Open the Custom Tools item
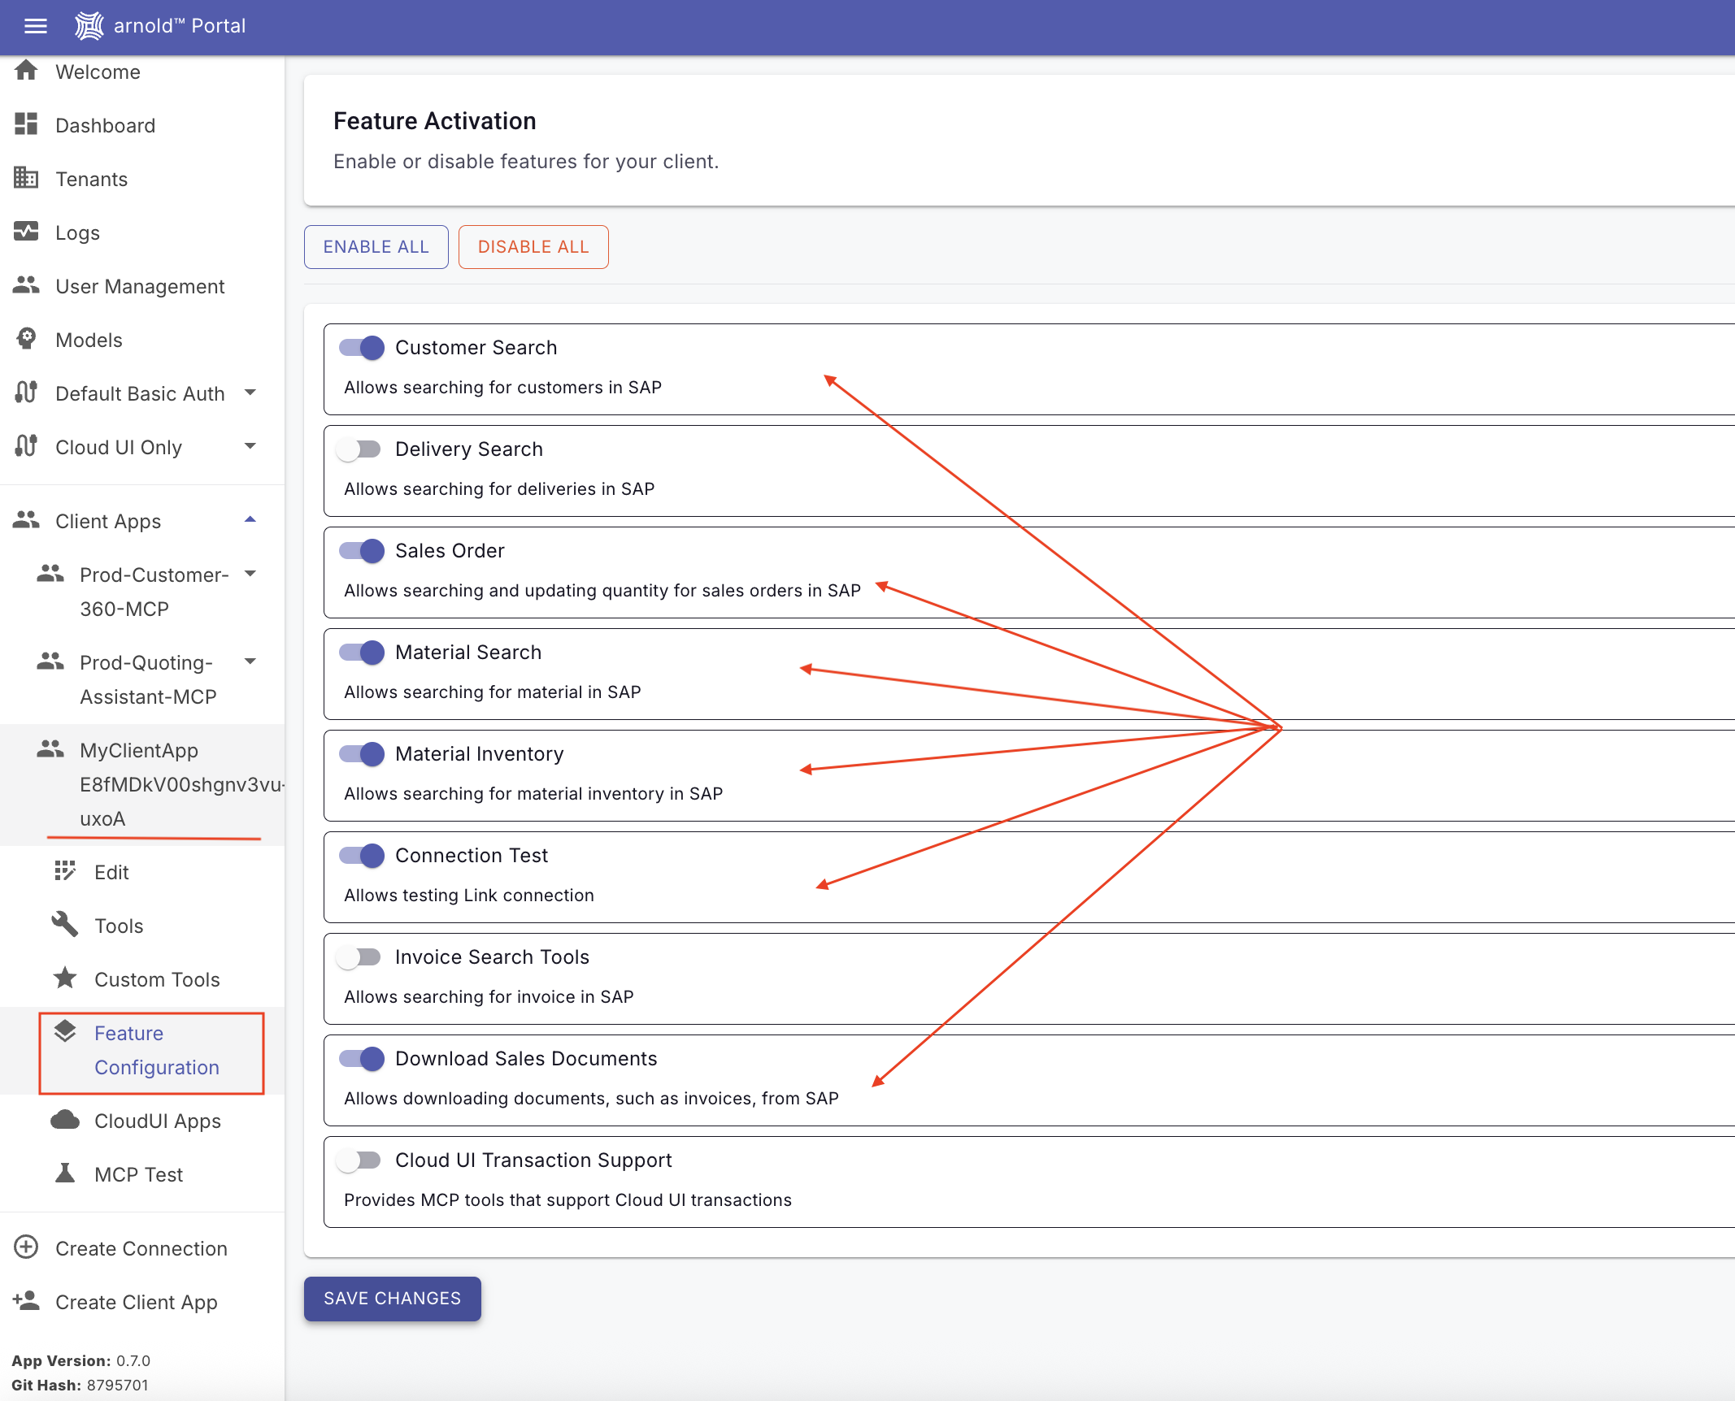The height and width of the screenshot is (1401, 1735). pyautogui.click(x=157, y=979)
